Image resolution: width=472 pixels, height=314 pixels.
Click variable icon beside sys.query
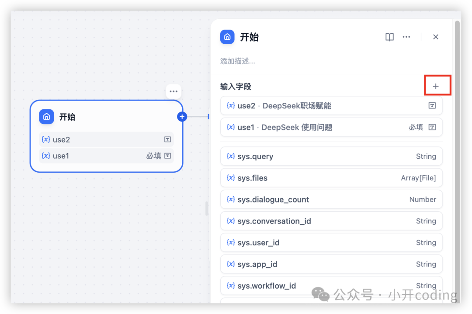[x=231, y=156]
